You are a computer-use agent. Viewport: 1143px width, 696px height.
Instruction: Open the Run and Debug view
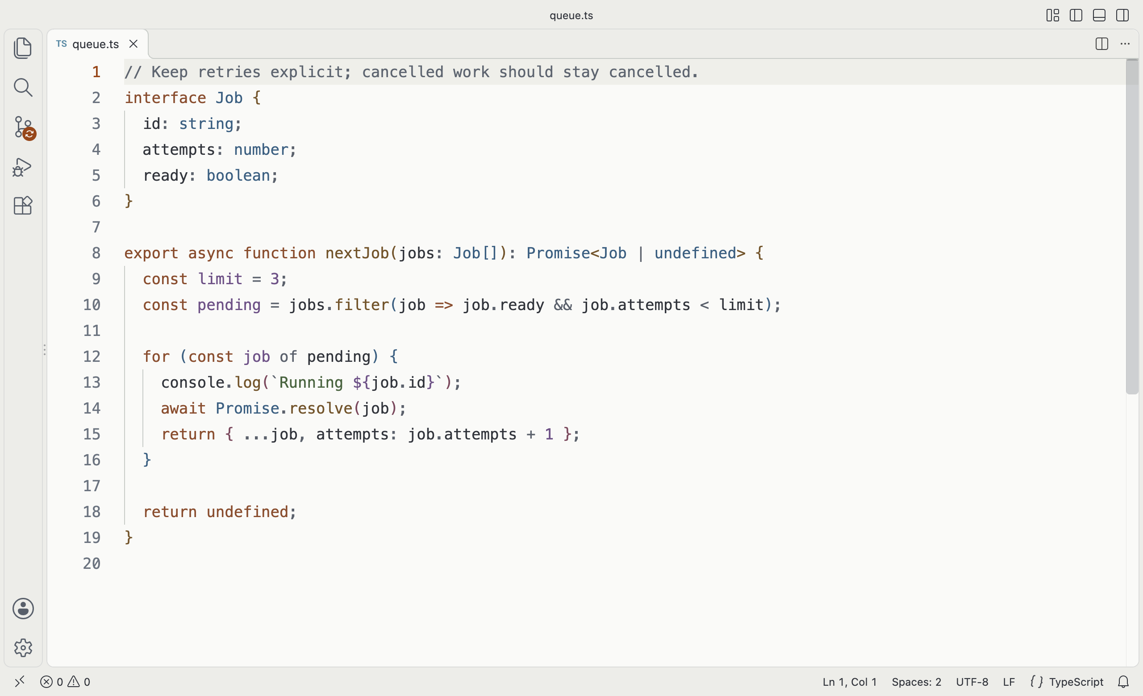click(x=23, y=167)
